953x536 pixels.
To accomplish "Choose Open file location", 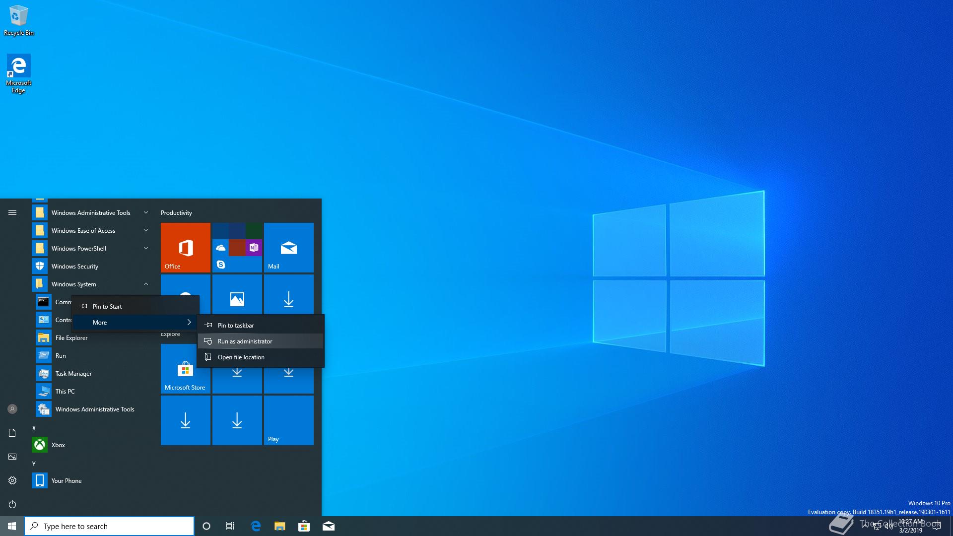I will coord(261,357).
